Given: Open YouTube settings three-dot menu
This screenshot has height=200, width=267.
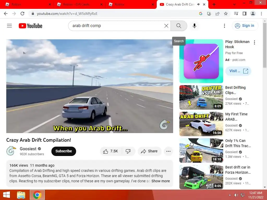Looking at the screenshot, I should pyautogui.click(x=224, y=26).
